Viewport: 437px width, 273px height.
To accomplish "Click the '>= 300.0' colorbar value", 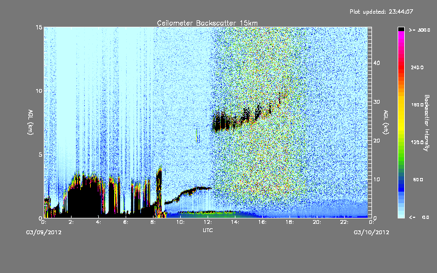I will pos(420,30).
